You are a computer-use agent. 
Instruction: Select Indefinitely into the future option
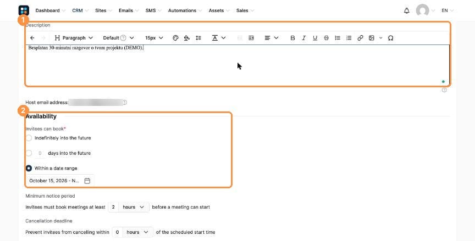coord(29,138)
